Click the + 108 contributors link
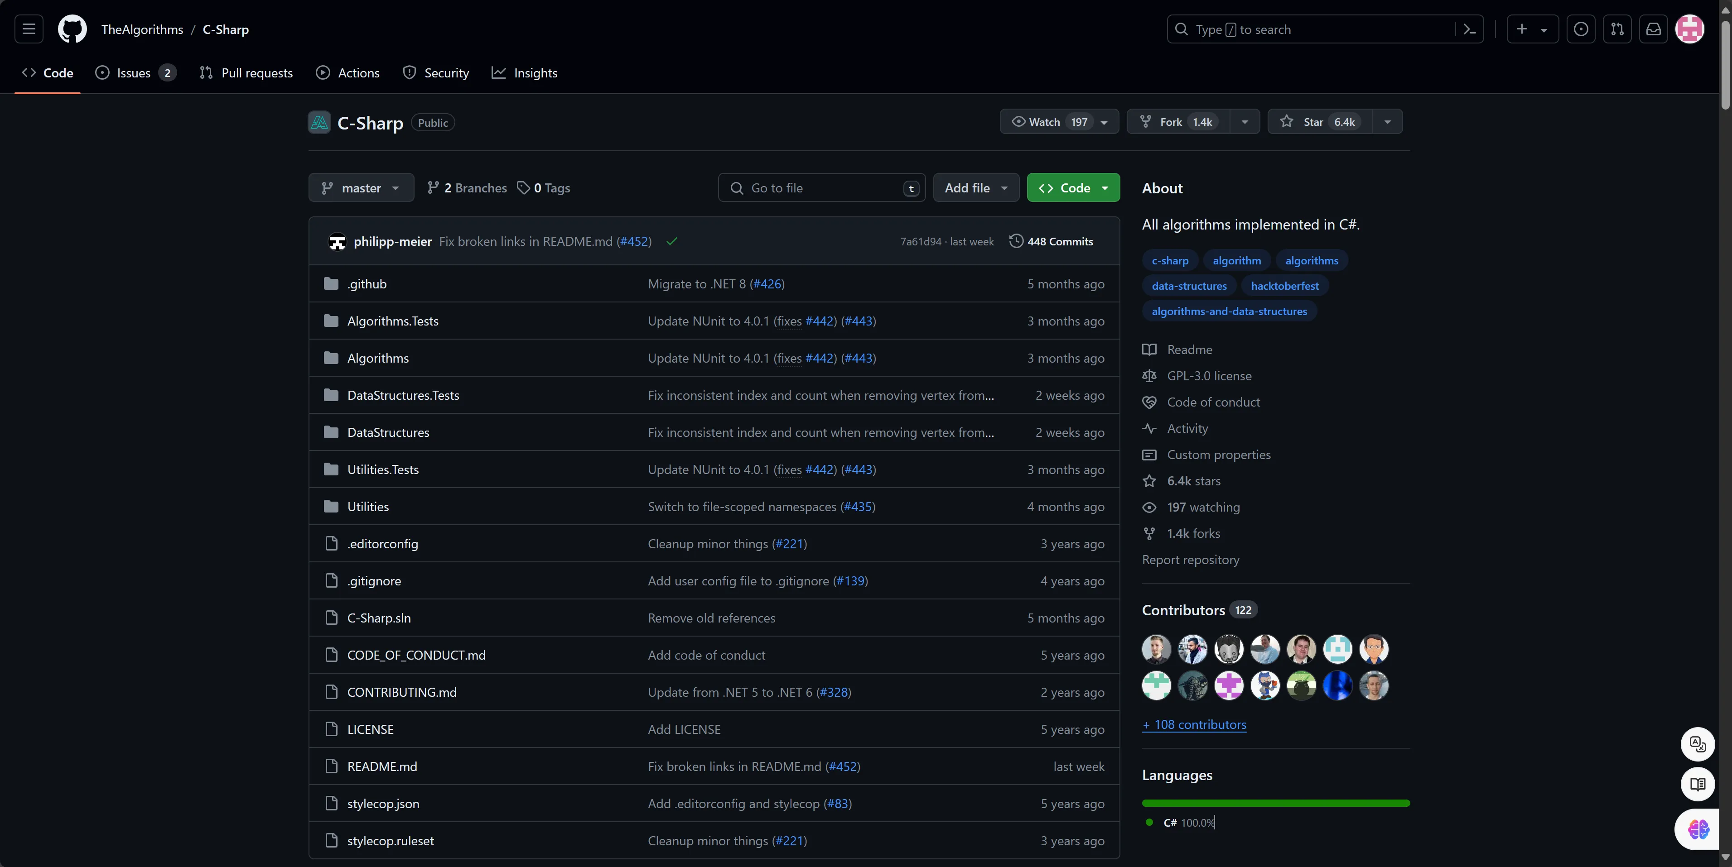Image resolution: width=1732 pixels, height=867 pixels. pos(1194,724)
